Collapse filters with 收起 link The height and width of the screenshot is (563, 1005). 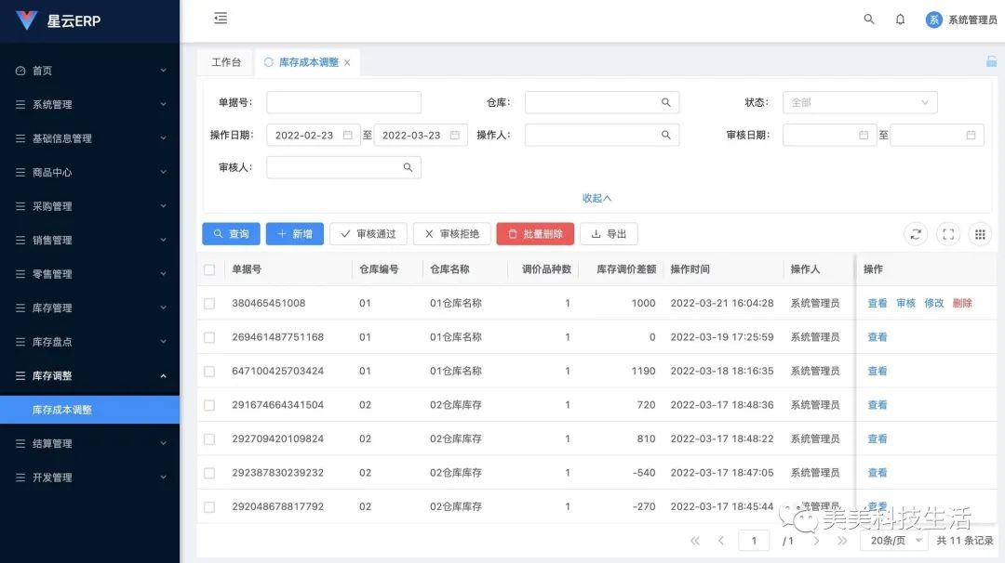coord(596,198)
